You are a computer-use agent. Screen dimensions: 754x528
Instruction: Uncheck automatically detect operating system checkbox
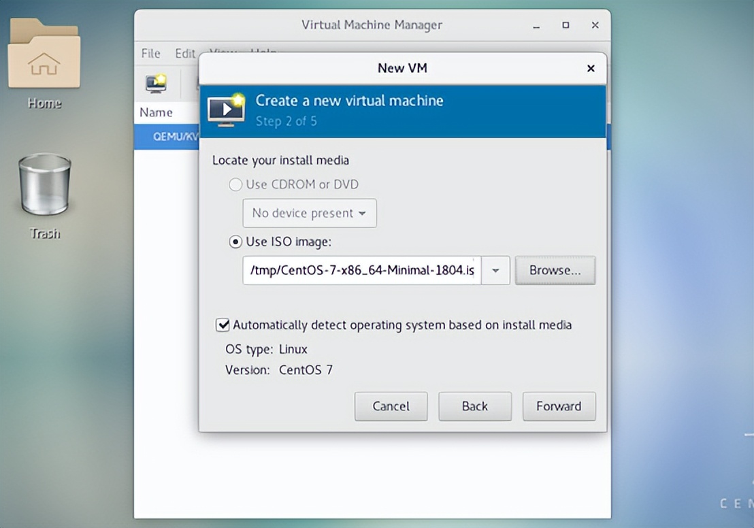click(223, 325)
